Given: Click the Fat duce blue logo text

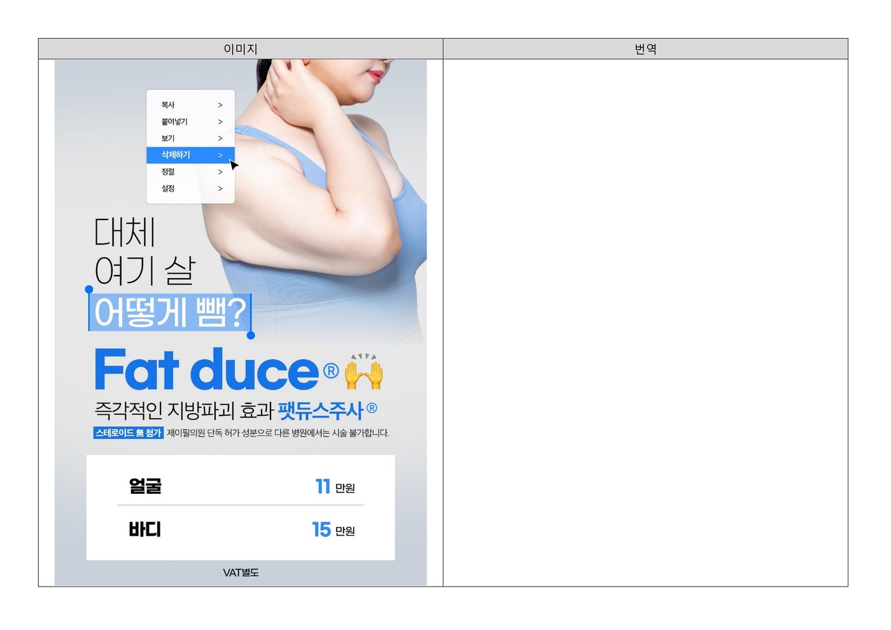Looking at the screenshot, I should (x=206, y=370).
